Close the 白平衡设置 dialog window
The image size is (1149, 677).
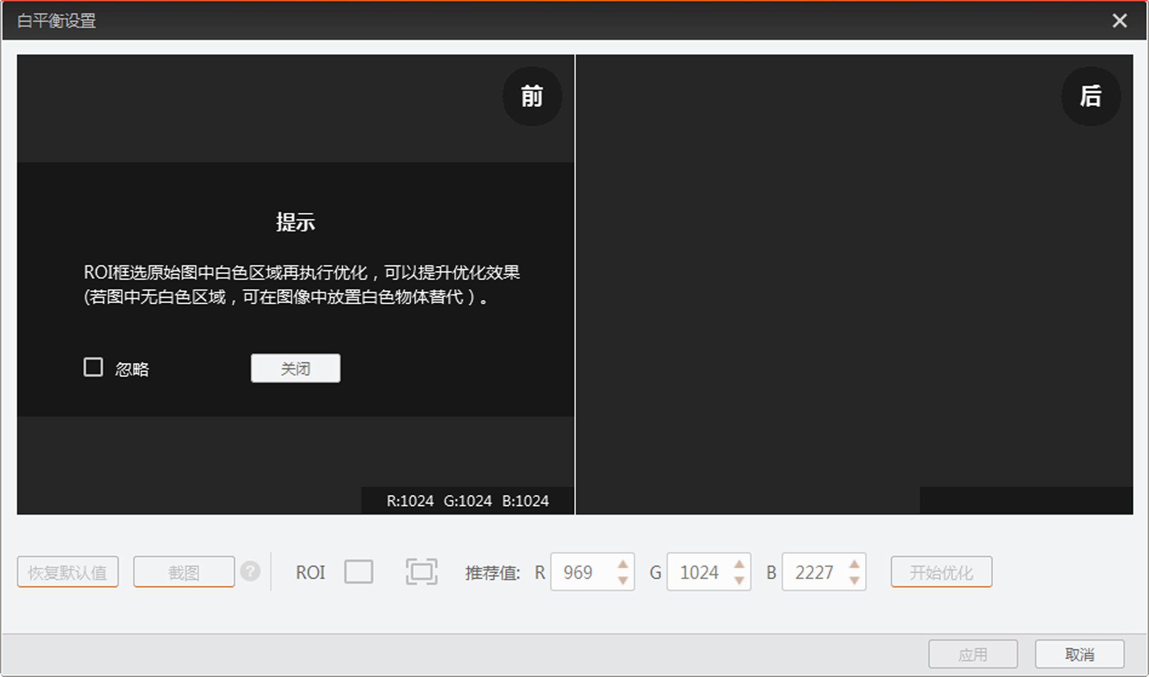click(1119, 21)
